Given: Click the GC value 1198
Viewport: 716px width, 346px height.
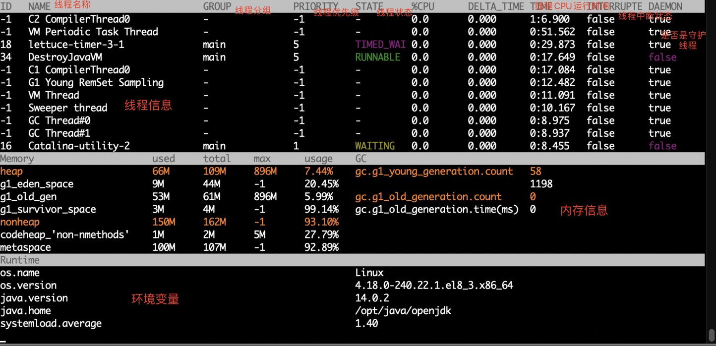Looking at the screenshot, I should pos(541,184).
